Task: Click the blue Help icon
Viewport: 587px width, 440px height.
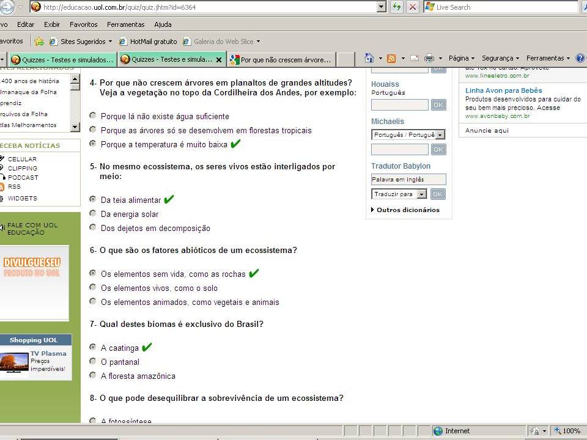Action: (x=581, y=58)
